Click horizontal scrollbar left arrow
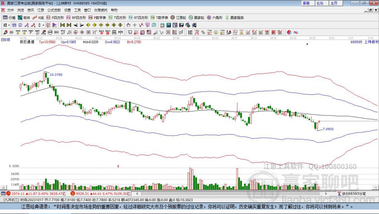The image size is (379, 214). click(x=137, y=193)
